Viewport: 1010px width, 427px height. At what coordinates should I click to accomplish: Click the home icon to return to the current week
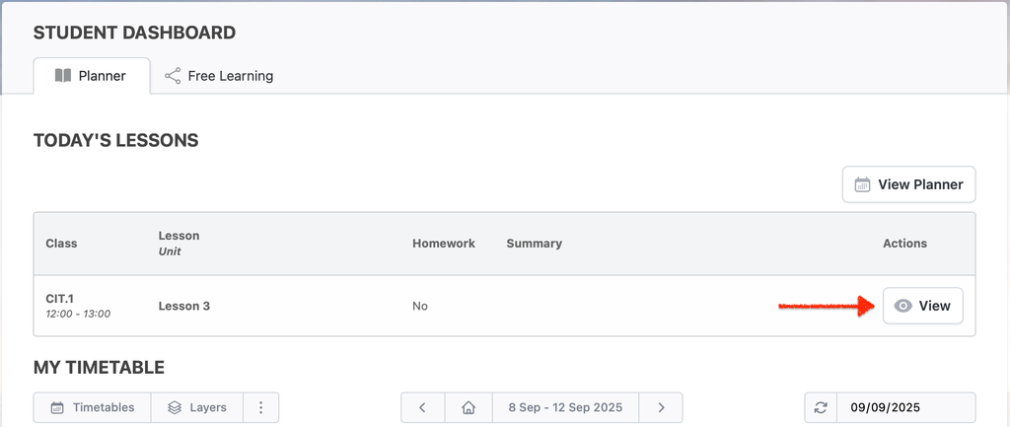pyautogui.click(x=469, y=407)
